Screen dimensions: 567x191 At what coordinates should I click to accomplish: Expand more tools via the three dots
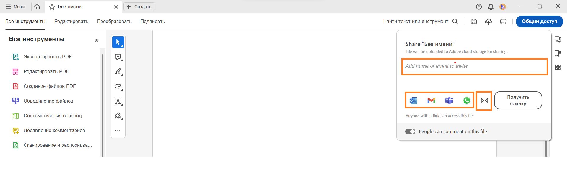[x=118, y=130]
